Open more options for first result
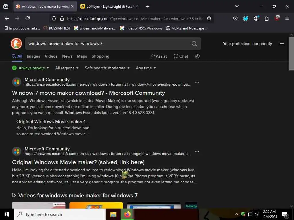294x220 pixels. pyautogui.click(x=197, y=82)
